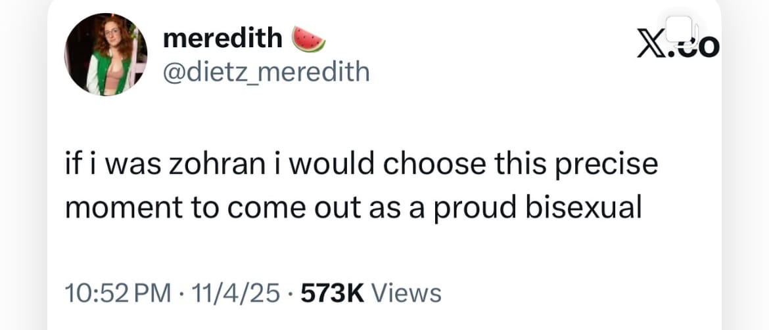
Task: Click the bold 573K view count
Action: point(332,293)
